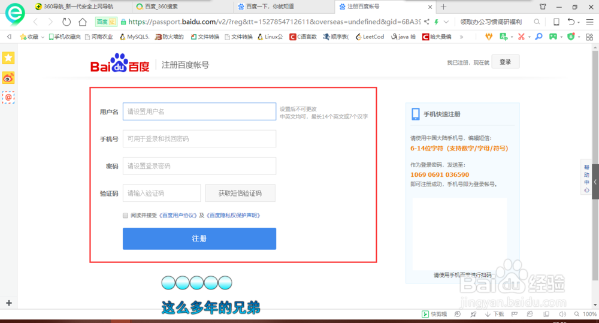Image resolution: width=599 pixels, height=323 pixels.
Task: Click the browser back arrow
Action: click(35, 22)
